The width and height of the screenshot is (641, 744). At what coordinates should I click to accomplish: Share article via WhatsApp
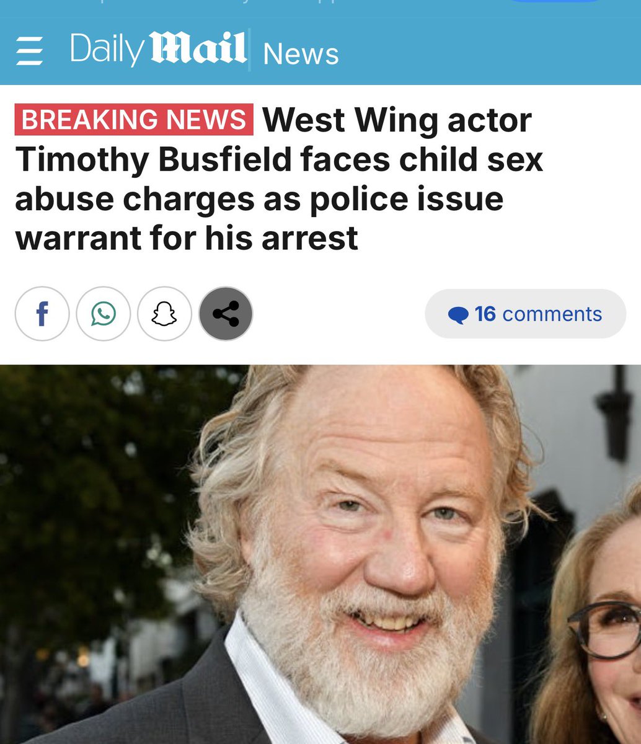104,314
